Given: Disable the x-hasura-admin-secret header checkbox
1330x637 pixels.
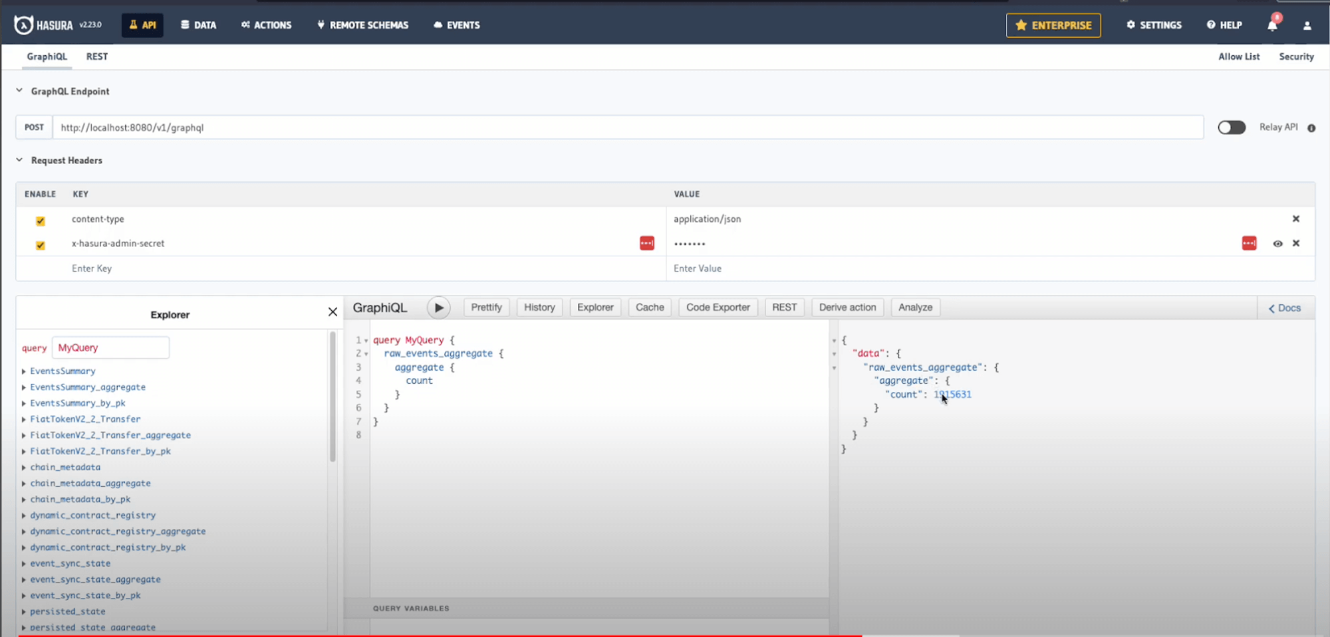Looking at the screenshot, I should 41,245.
